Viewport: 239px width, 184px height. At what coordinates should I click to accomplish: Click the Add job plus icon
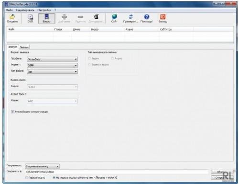64,19
